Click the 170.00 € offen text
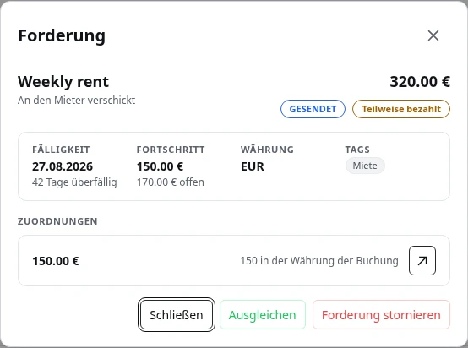 click(170, 182)
